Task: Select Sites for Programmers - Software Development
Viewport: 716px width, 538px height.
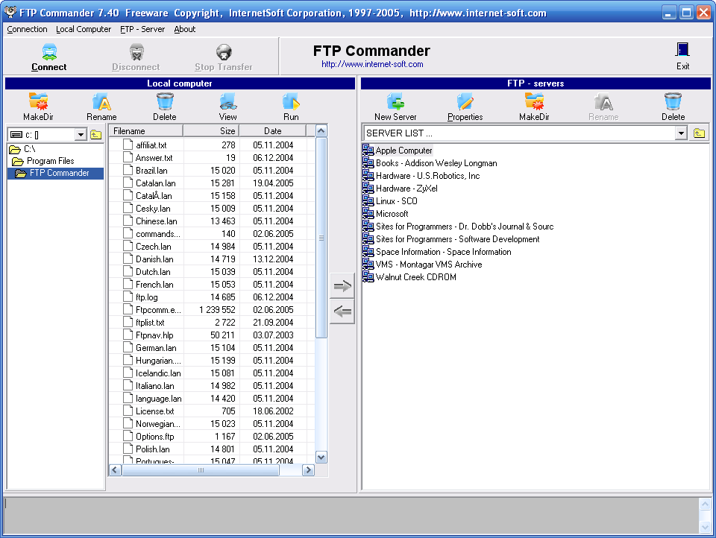Action: [451, 238]
